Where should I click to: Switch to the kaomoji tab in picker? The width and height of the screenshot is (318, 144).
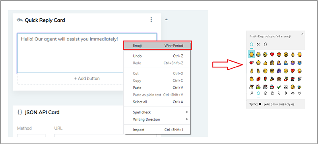[258, 44]
